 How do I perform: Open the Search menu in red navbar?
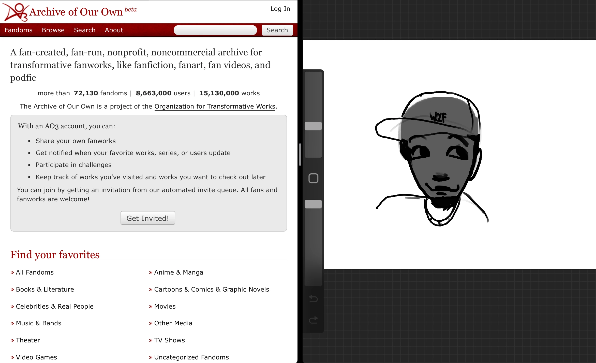coord(85,30)
